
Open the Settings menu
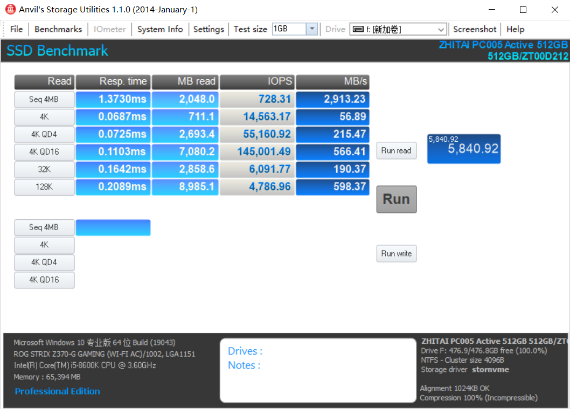(x=208, y=29)
